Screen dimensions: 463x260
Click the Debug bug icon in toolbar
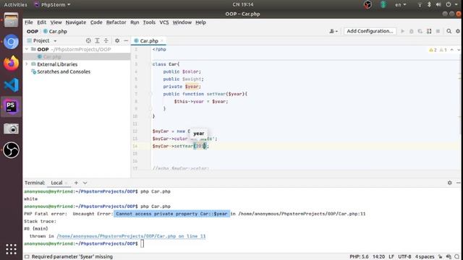tap(411, 31)
